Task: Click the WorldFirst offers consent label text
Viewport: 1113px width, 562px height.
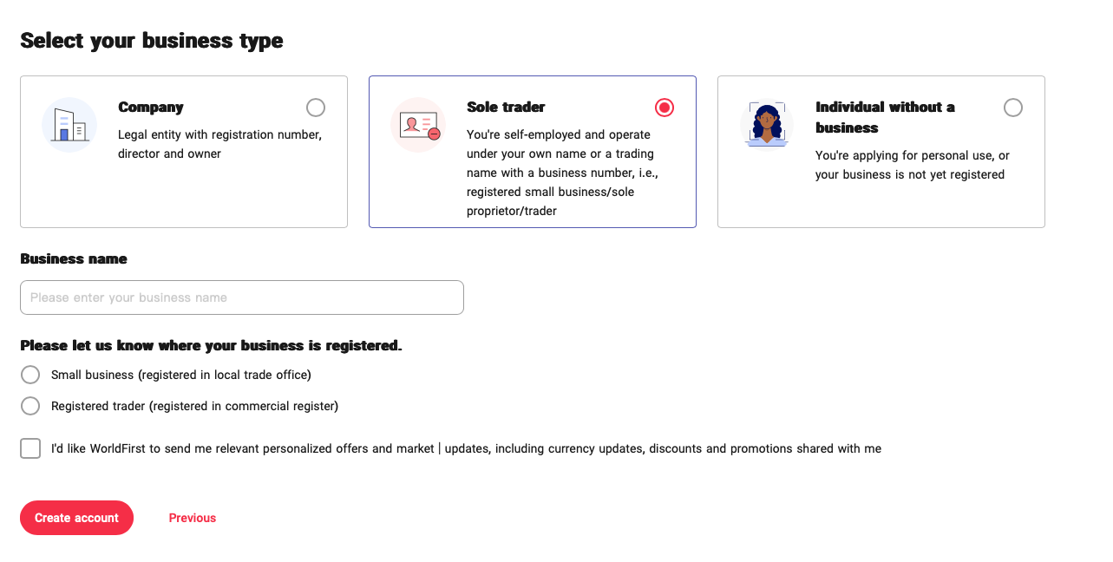Action: (466, 448)
